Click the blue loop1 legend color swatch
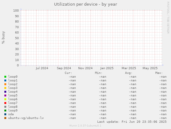This screenshot has width=171, height=129. (x=5, y=80)
